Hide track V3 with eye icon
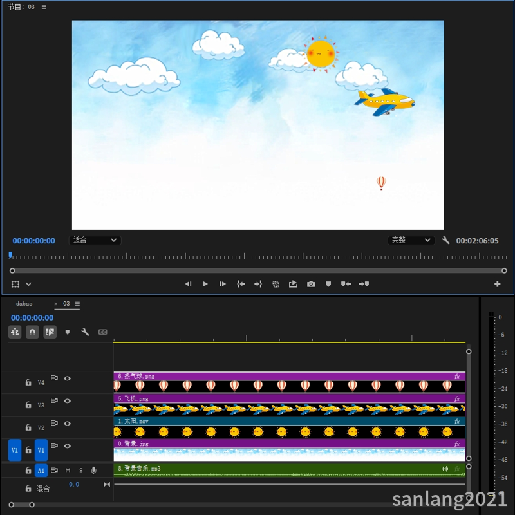 pyautogui.click(x=68, y=400)
